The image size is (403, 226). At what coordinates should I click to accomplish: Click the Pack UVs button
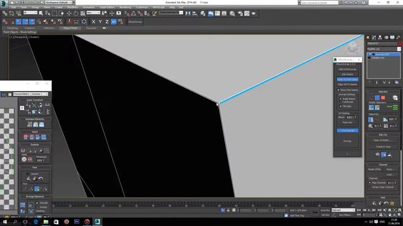pyautogui.click(x=347, y=122)
